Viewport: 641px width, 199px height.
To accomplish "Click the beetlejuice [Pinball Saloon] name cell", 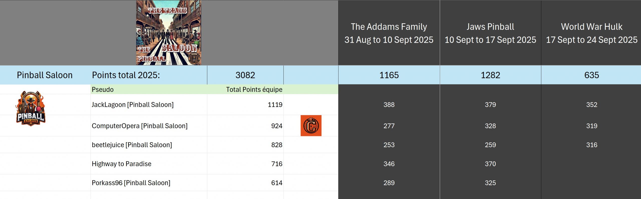I will point(132,145).
